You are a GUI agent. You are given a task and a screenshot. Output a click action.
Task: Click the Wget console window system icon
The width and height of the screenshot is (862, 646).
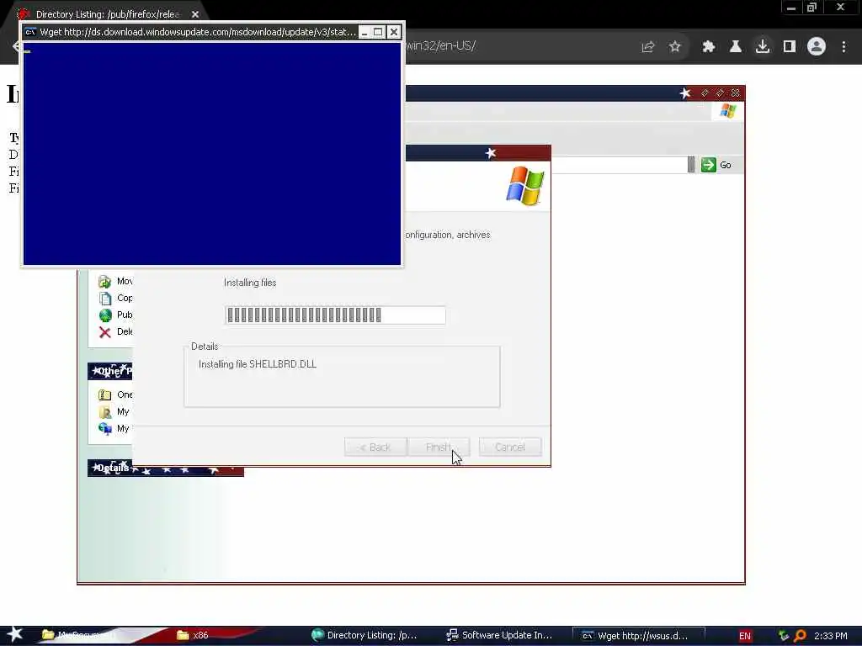click(x=31, y=32)
